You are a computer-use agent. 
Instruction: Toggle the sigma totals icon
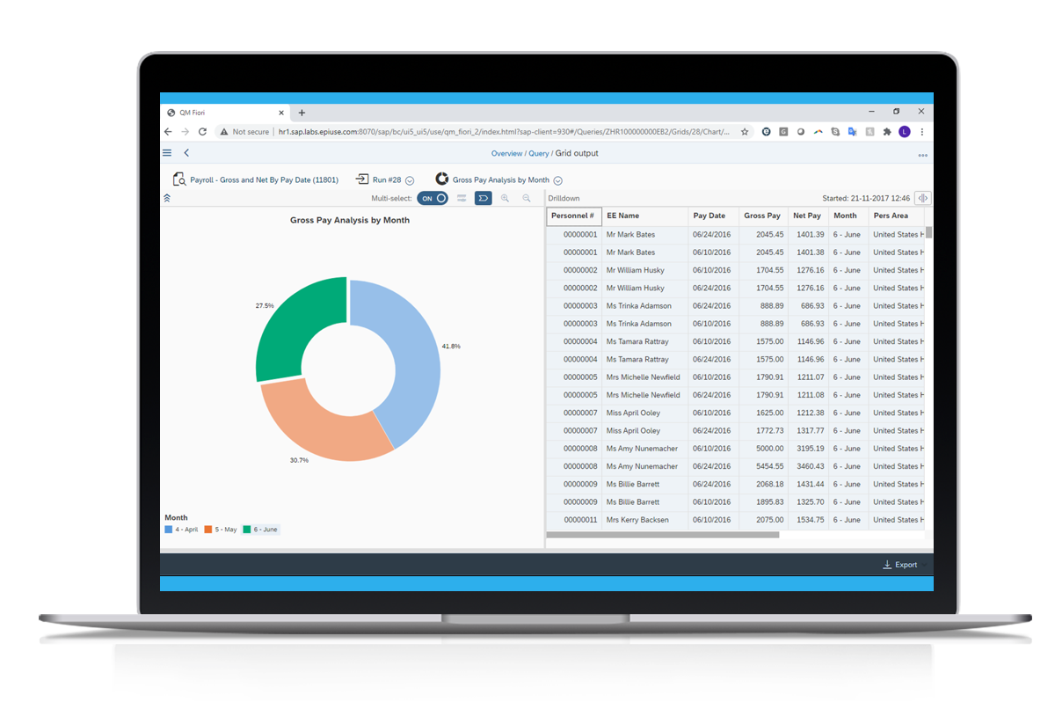click(483, 199)
